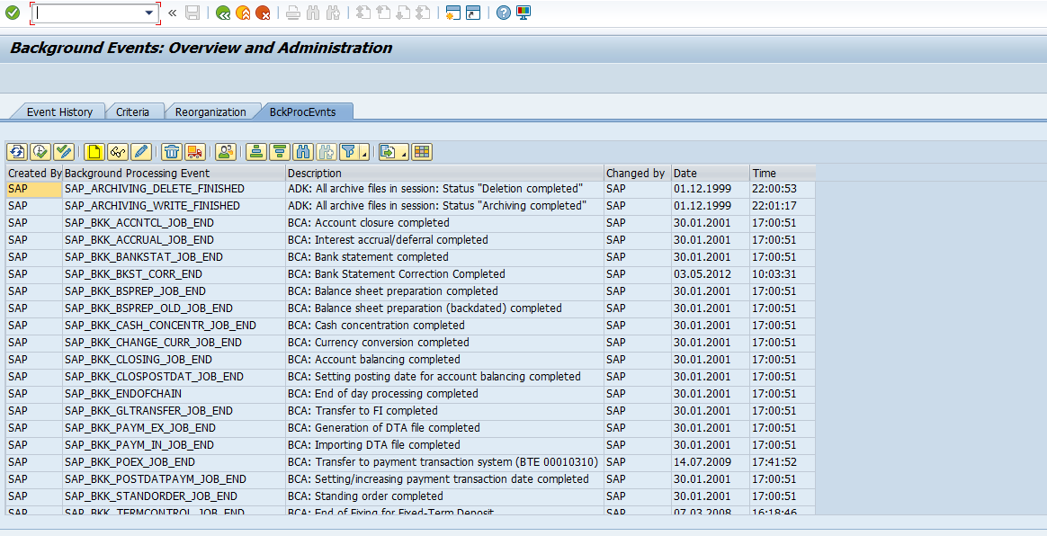1047x536 pixels.
Task: Click the Display glasses icon
Action: [x=118, y=152]
